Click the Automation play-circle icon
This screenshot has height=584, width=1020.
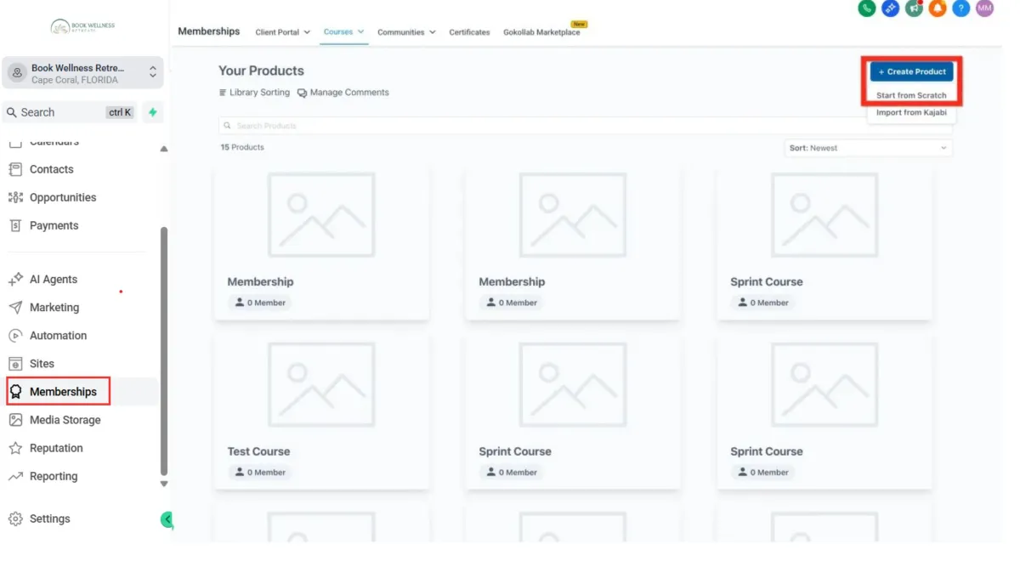point(15,335)
